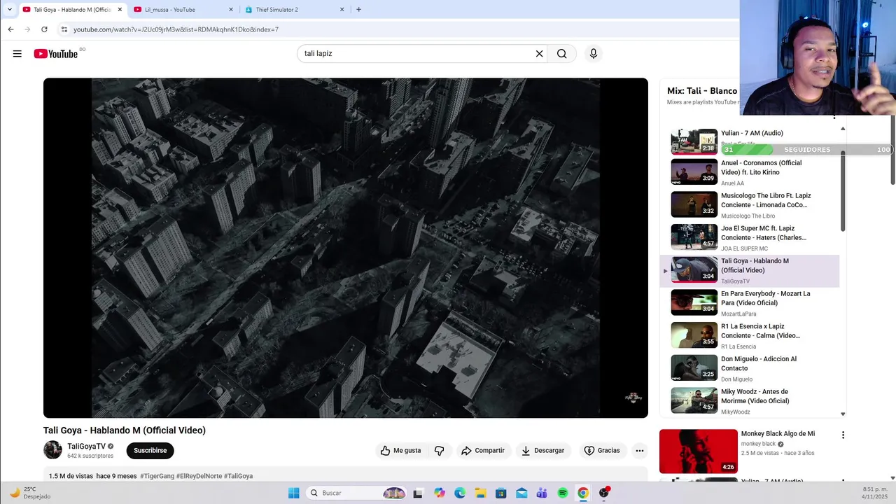Image resolution: width=896 pixels, height=504 pixels.
Task: Go to the YouTube home logo
Action: point(56,54)
